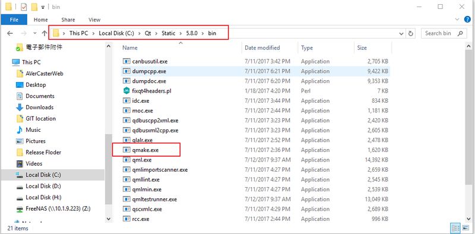This screenshot has height=234, width=475.
Task: Navigate to Static in breadcrumb path
Action: (x=168, y=33)
